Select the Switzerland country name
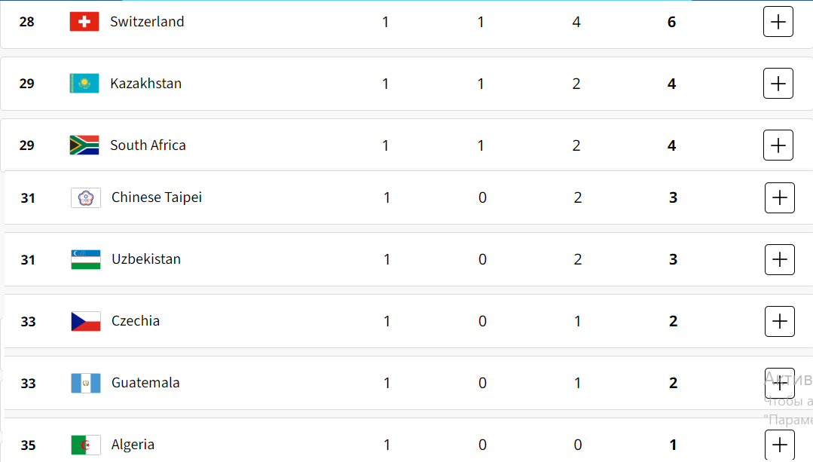813x462 pixels. (x=147, y=22)
